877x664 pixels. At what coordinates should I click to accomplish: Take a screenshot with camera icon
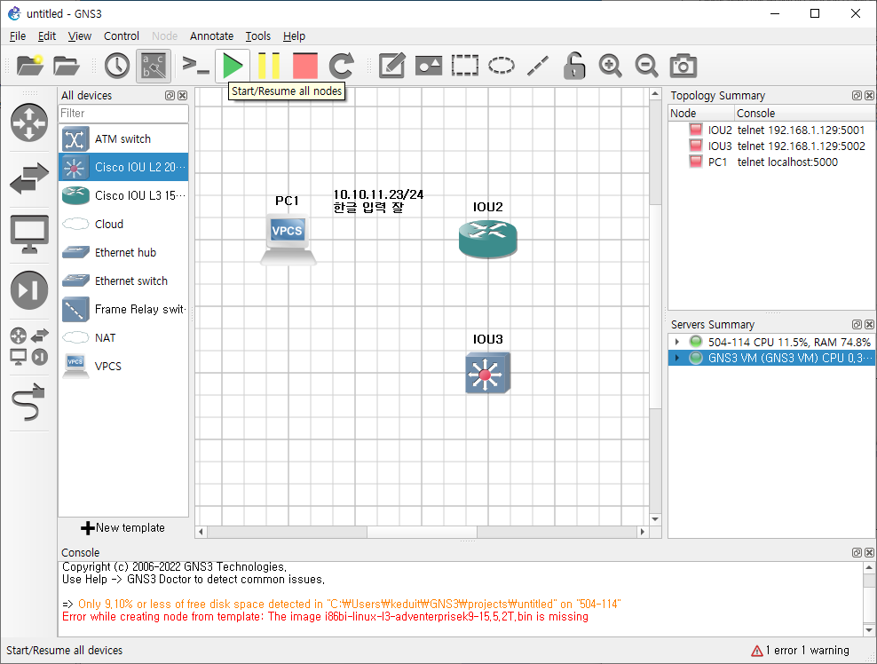[x=683, y=66]
